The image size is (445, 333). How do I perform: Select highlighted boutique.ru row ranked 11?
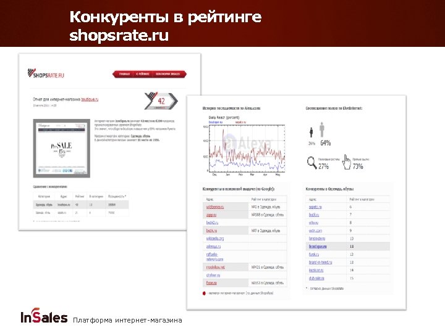[x=347, y=246]
